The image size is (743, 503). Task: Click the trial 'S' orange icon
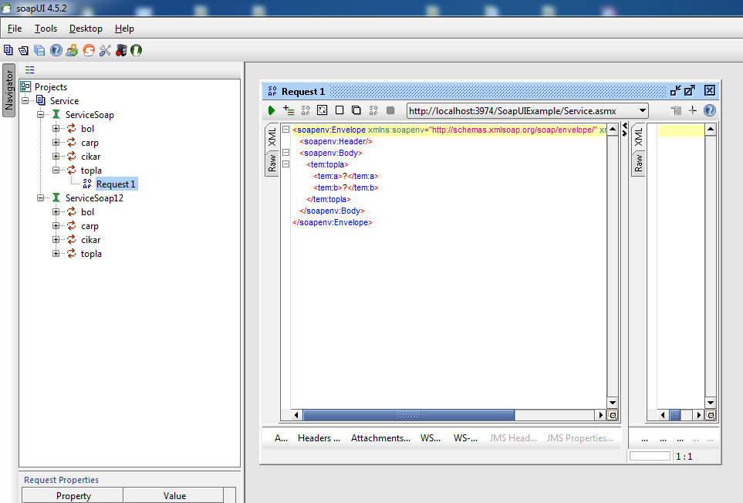pos(88,50)
